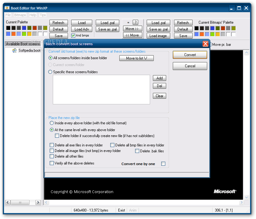Open the Tips menu
The image size is (256, 219).
(x=43, y=15)
